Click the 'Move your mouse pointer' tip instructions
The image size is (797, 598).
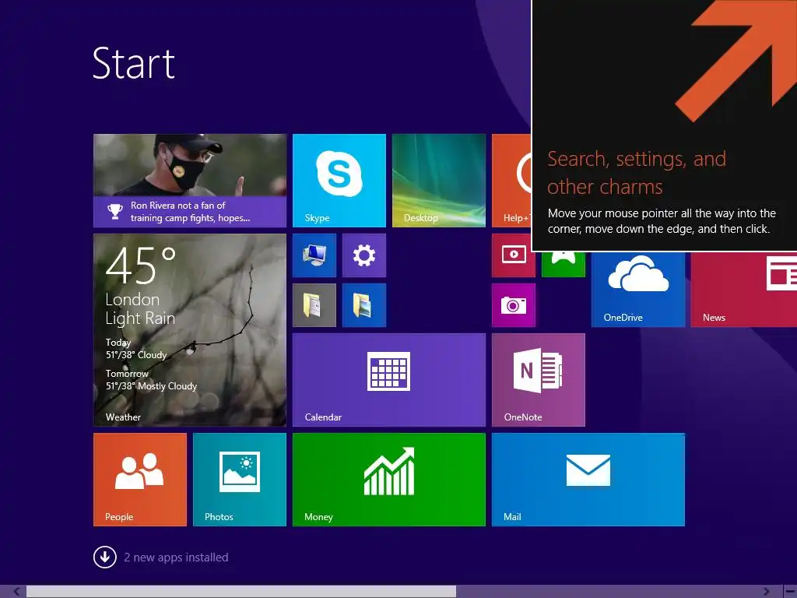[662, 220]
